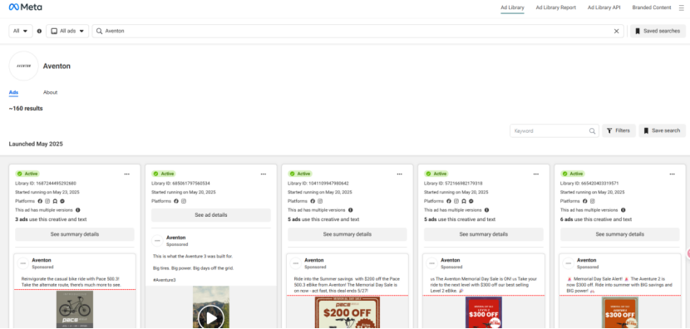Viewport: 690px width, 329px height.
Task: Click Audience Network icon on ad 572166982179318
Action: tap(464, 201)
